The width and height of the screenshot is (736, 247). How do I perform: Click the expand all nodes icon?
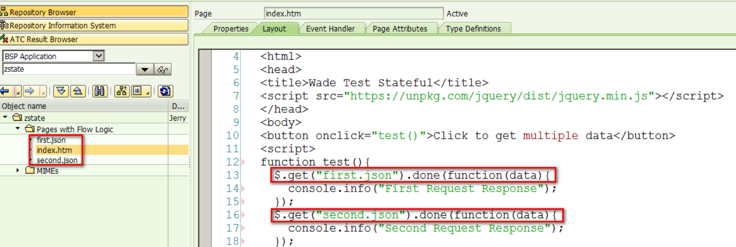pyautogui.click(x=60, y=91)
